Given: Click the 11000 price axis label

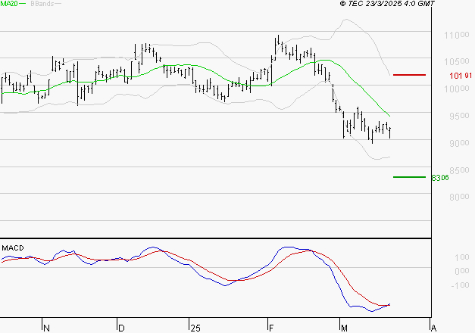Looking at the screenshot, I should coord(457,35).
